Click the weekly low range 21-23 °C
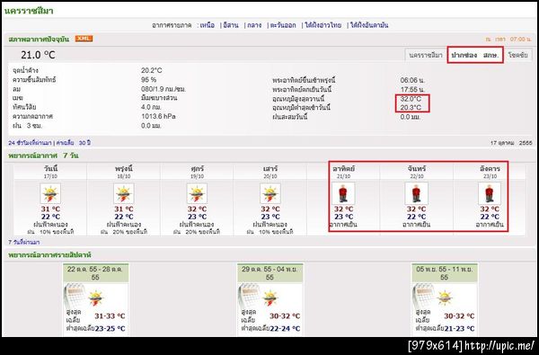The width and height of the screenshot is (539, 355). click(x=459, y=329)
